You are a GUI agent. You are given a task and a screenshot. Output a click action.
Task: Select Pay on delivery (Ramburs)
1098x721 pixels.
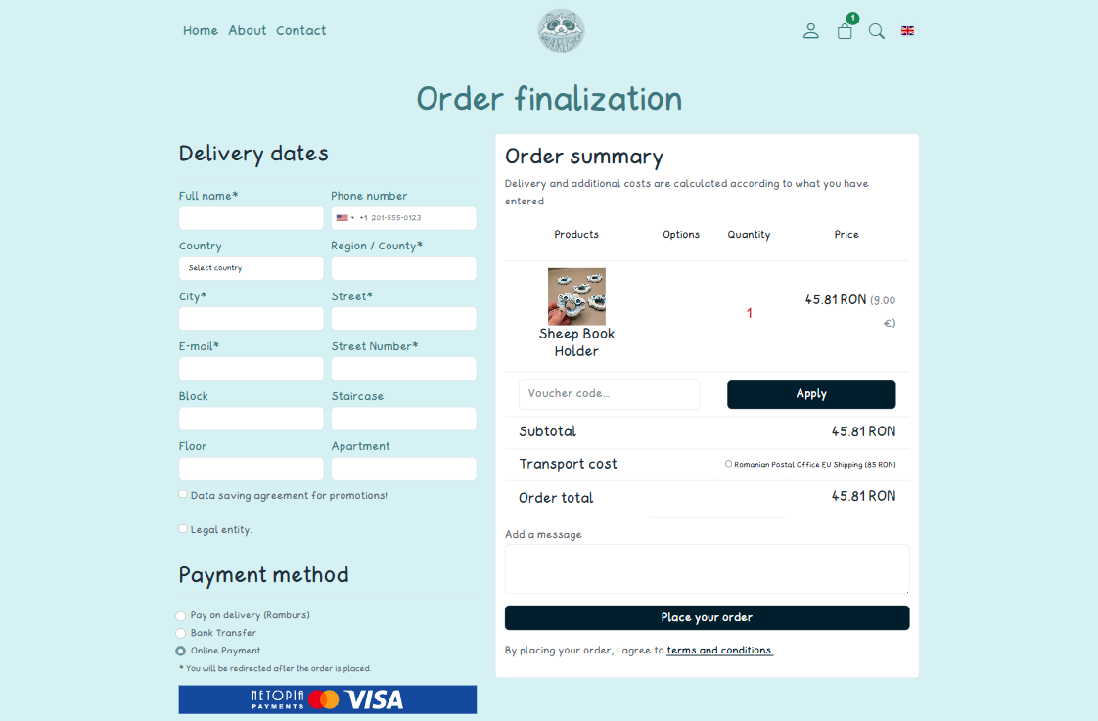[180, 616]
